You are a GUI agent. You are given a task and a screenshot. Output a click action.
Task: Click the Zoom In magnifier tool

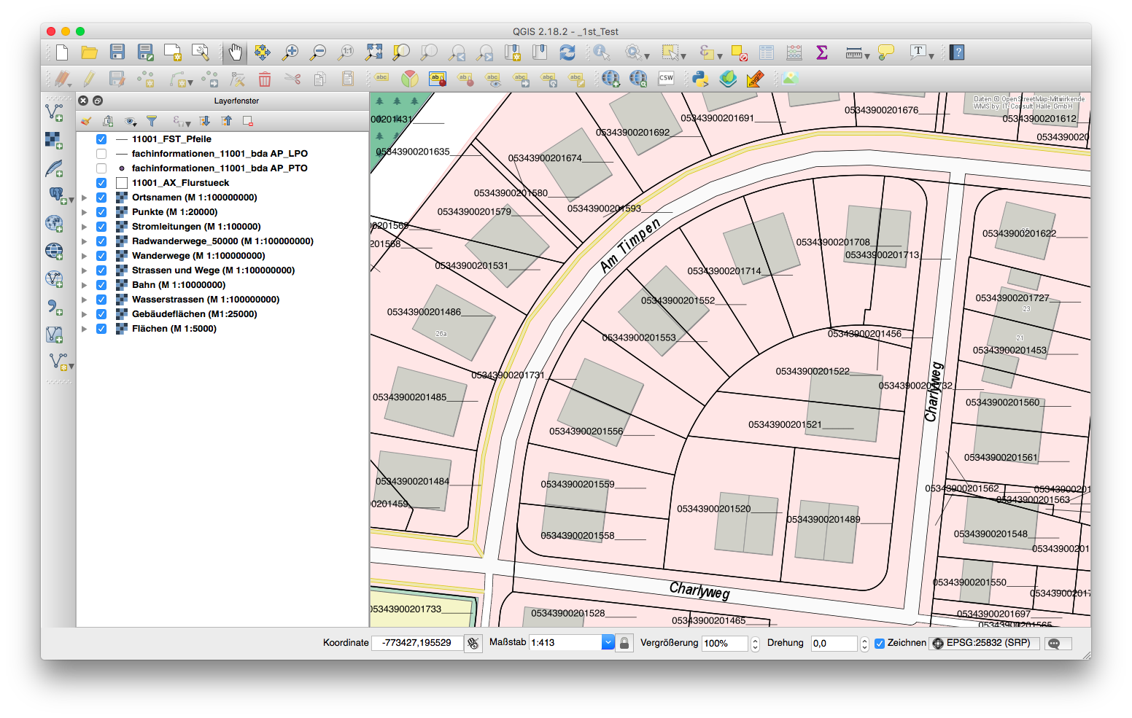(290, 52)
